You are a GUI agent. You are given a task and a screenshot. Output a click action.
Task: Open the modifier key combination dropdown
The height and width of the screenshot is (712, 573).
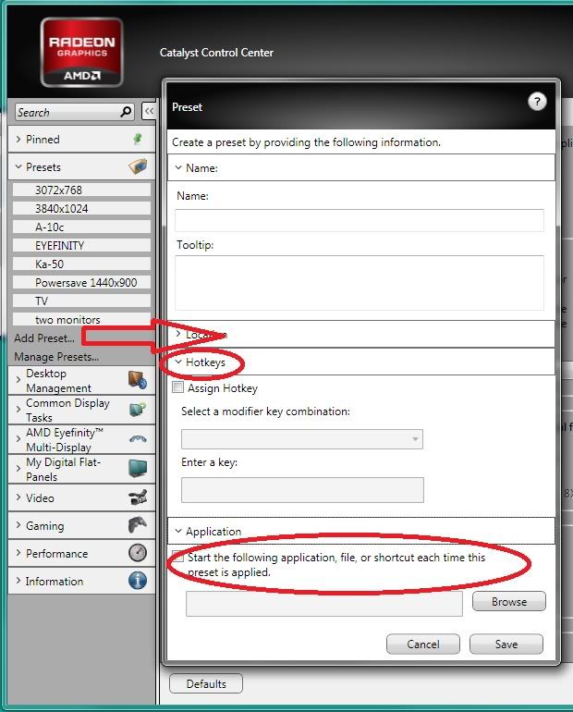302,439
